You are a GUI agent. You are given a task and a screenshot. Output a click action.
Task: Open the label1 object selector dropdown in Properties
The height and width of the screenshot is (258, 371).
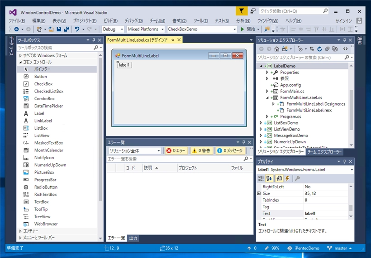tap(352, 170)
